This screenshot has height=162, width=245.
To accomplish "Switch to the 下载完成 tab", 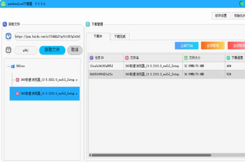I will click(120, 36).
